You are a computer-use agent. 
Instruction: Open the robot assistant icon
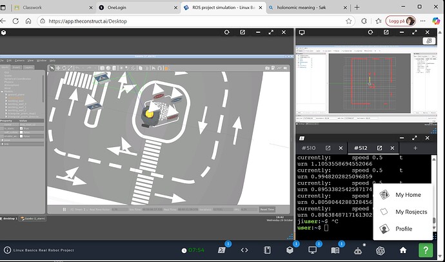pos(358,250)
